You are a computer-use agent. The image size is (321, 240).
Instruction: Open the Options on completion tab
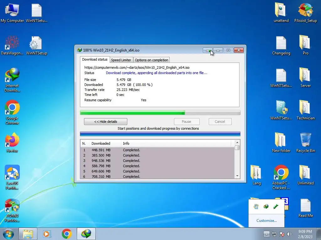pyautogui.click(x=151, y=60)
